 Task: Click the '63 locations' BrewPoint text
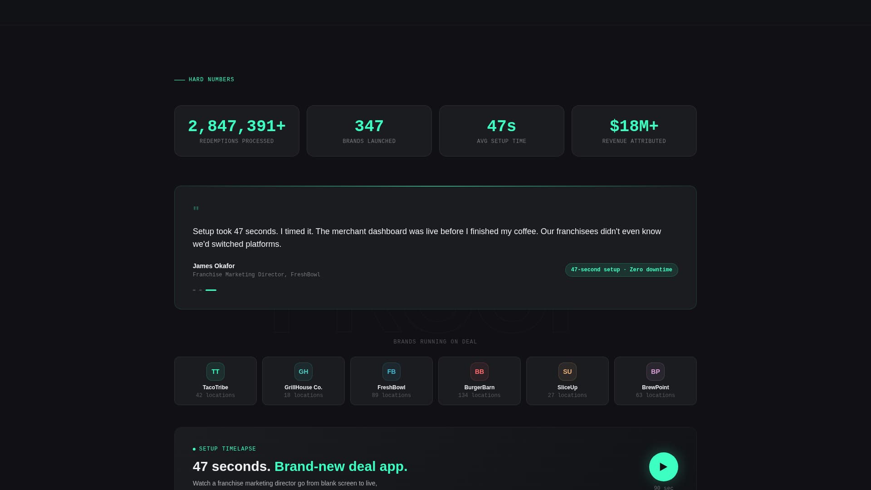(656, 396)
